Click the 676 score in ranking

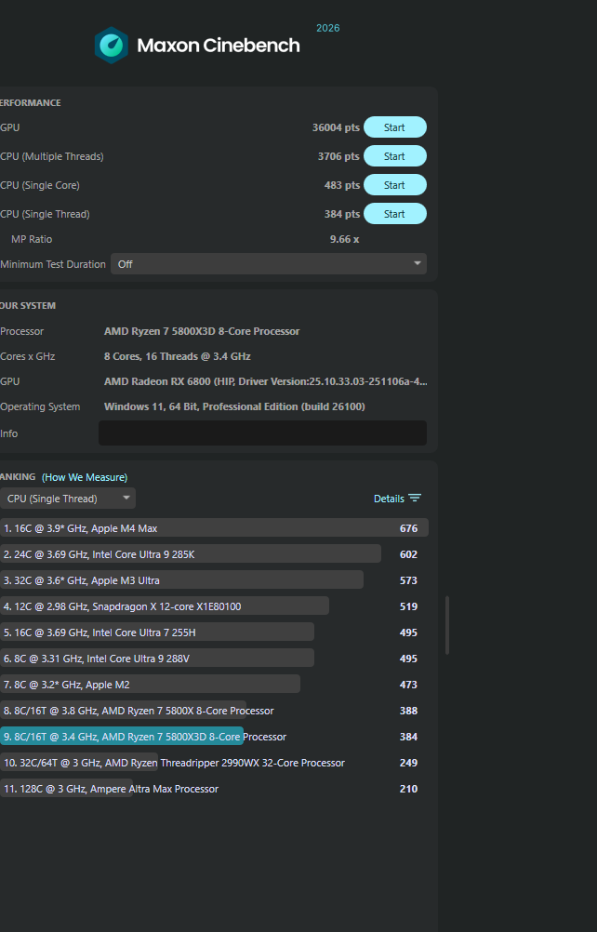point(408,528)
